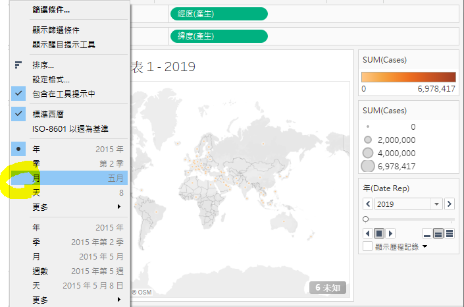Select 月 2015 年 5 月 date value
This screenshot has height=307, width=464.
(70, 257)
